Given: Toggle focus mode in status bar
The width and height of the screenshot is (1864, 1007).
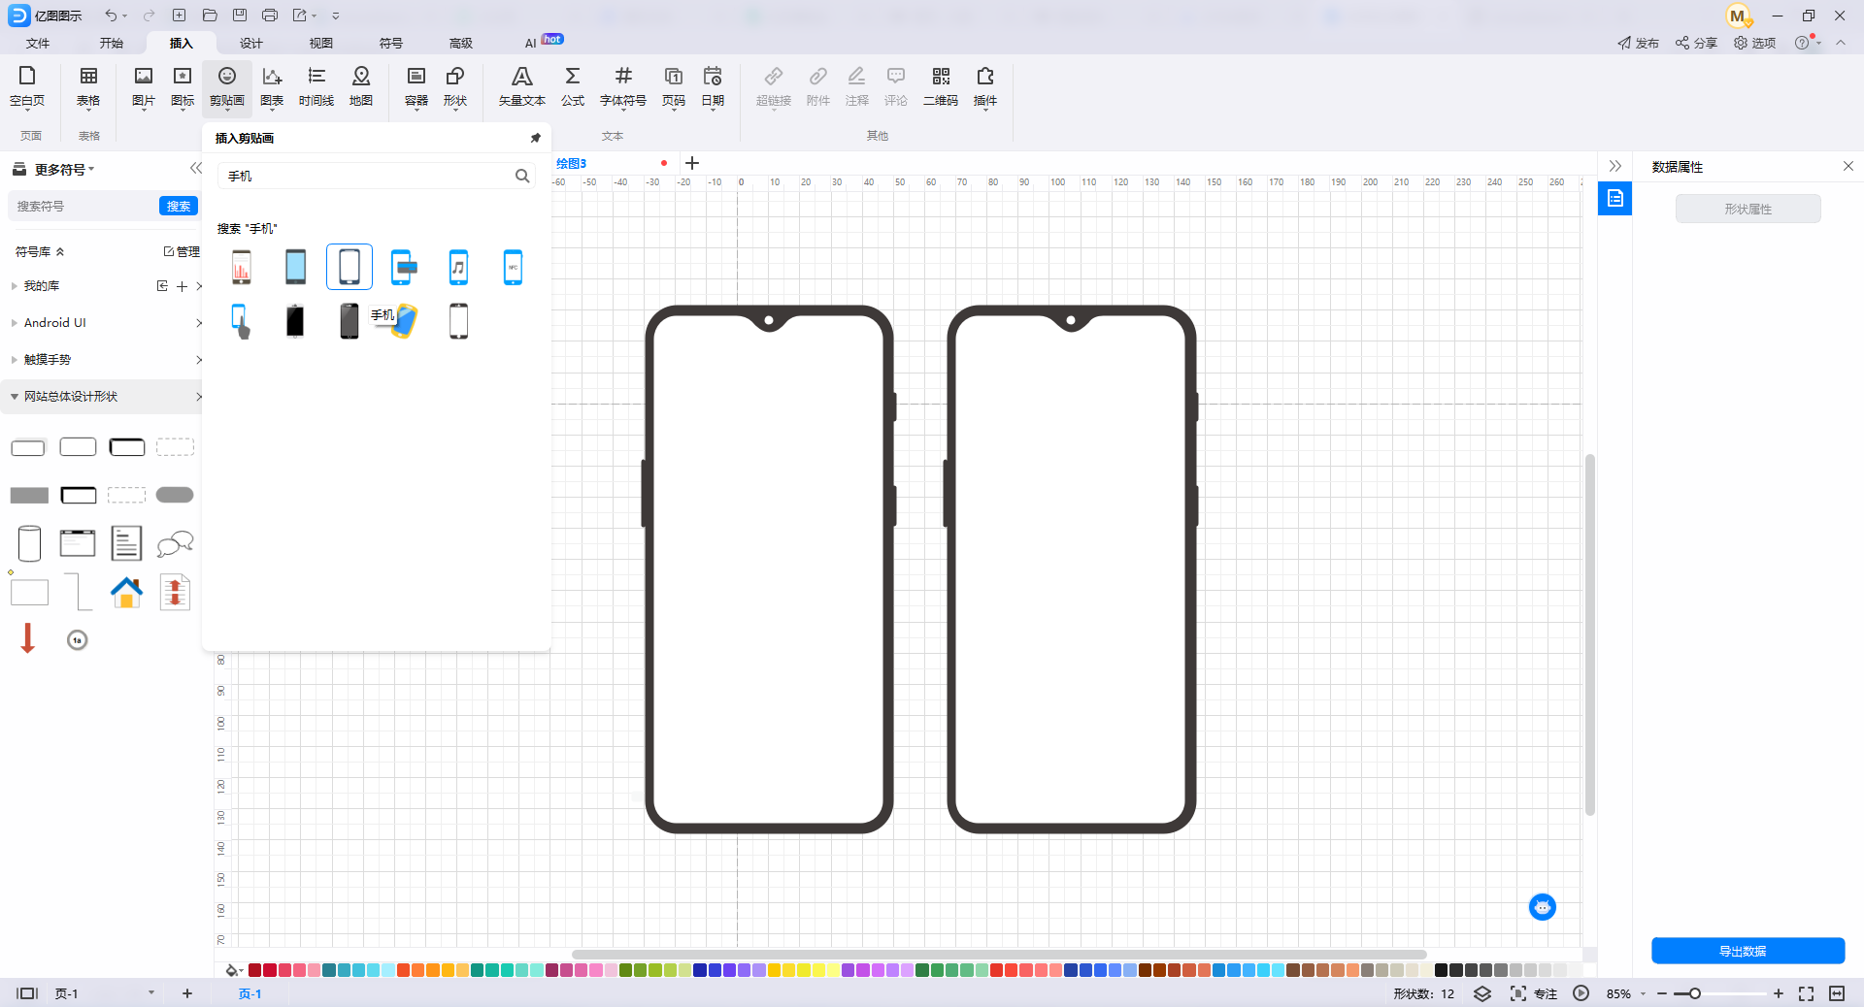Looking at the screenshot, I should [1534, 993].
